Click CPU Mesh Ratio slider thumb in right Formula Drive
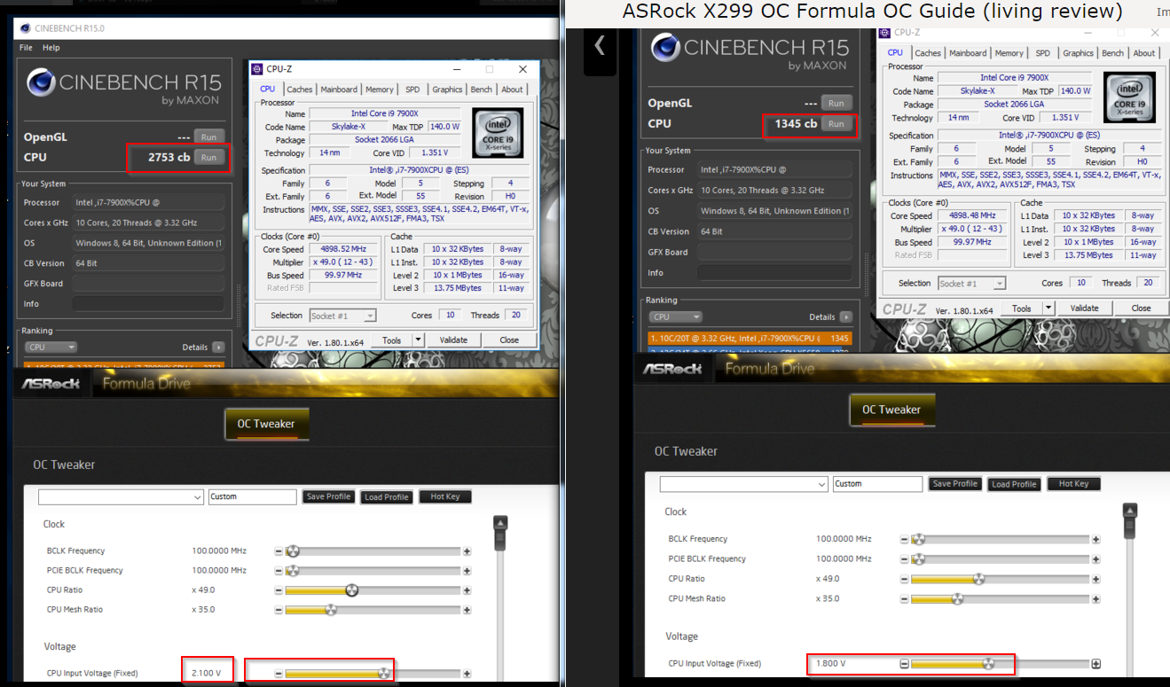The image size is (1170, 687). point(957,599)
